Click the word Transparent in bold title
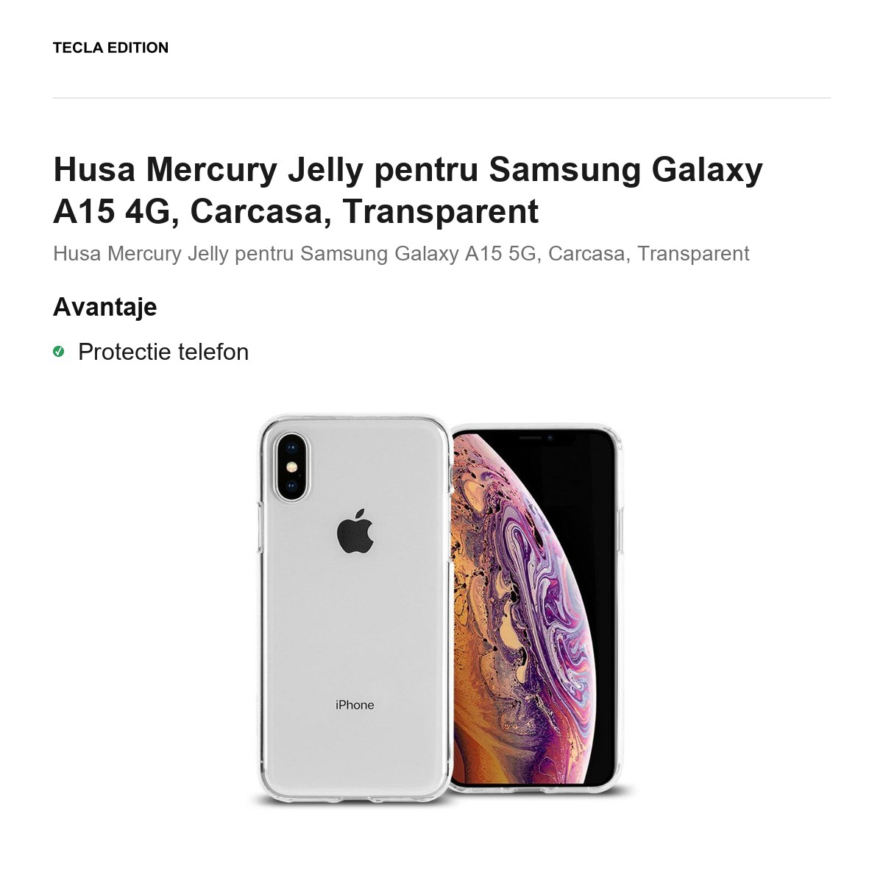883x883 pixels. coord(440,211)
